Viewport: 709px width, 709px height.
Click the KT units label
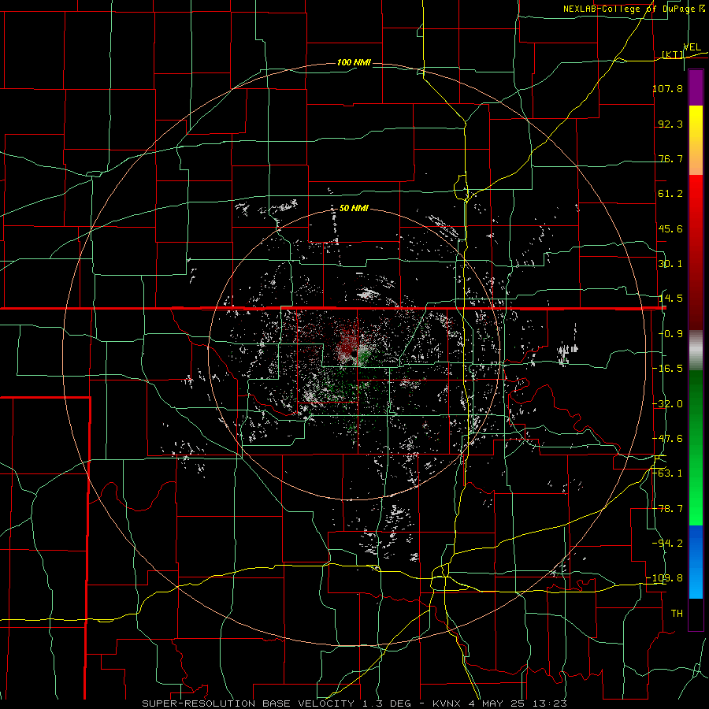coord(673,54)
